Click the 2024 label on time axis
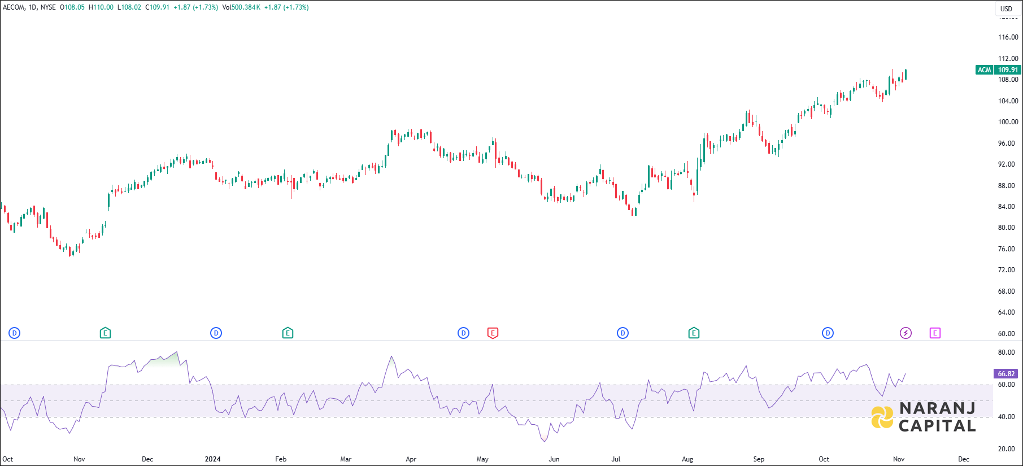 pos(212,459)
